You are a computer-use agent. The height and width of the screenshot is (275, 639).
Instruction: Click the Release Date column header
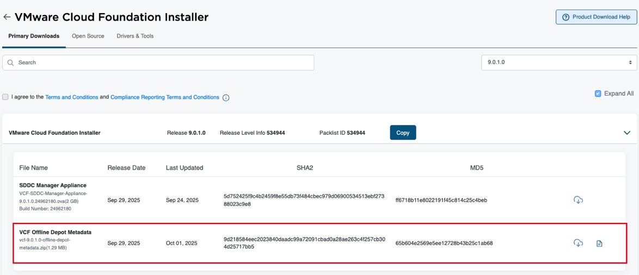coord(126,167)
